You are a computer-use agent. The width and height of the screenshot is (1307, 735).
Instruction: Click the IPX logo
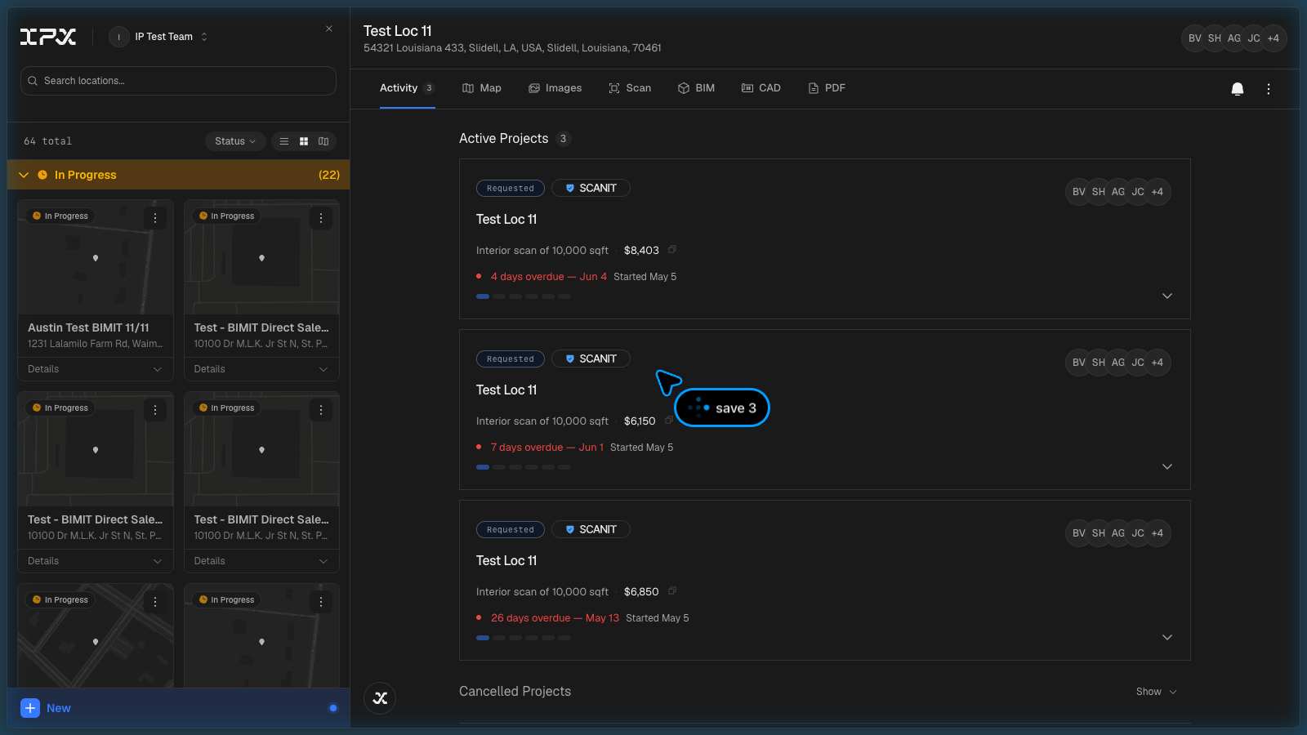48,37
